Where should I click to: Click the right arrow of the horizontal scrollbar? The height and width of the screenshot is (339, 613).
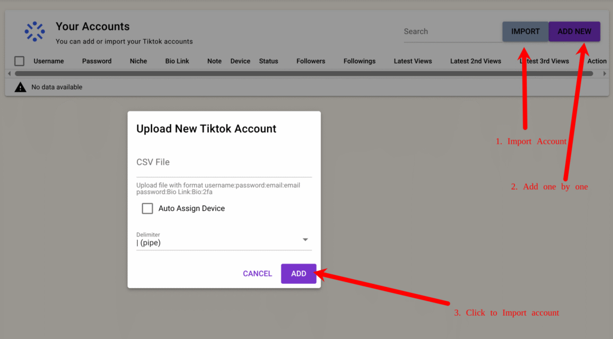pos(605,74)
